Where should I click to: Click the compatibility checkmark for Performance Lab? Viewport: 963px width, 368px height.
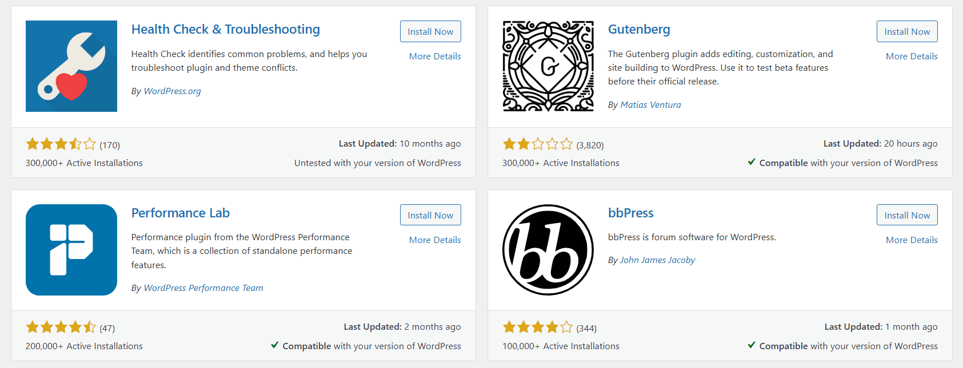click(x=274, y=346)
